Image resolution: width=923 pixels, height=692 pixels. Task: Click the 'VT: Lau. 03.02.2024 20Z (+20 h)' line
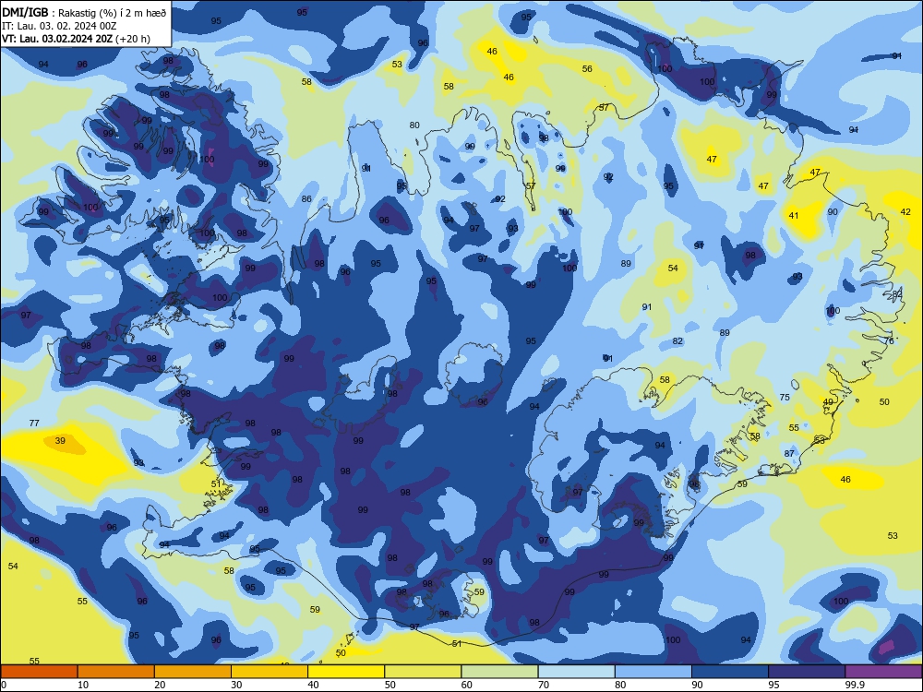76,39
